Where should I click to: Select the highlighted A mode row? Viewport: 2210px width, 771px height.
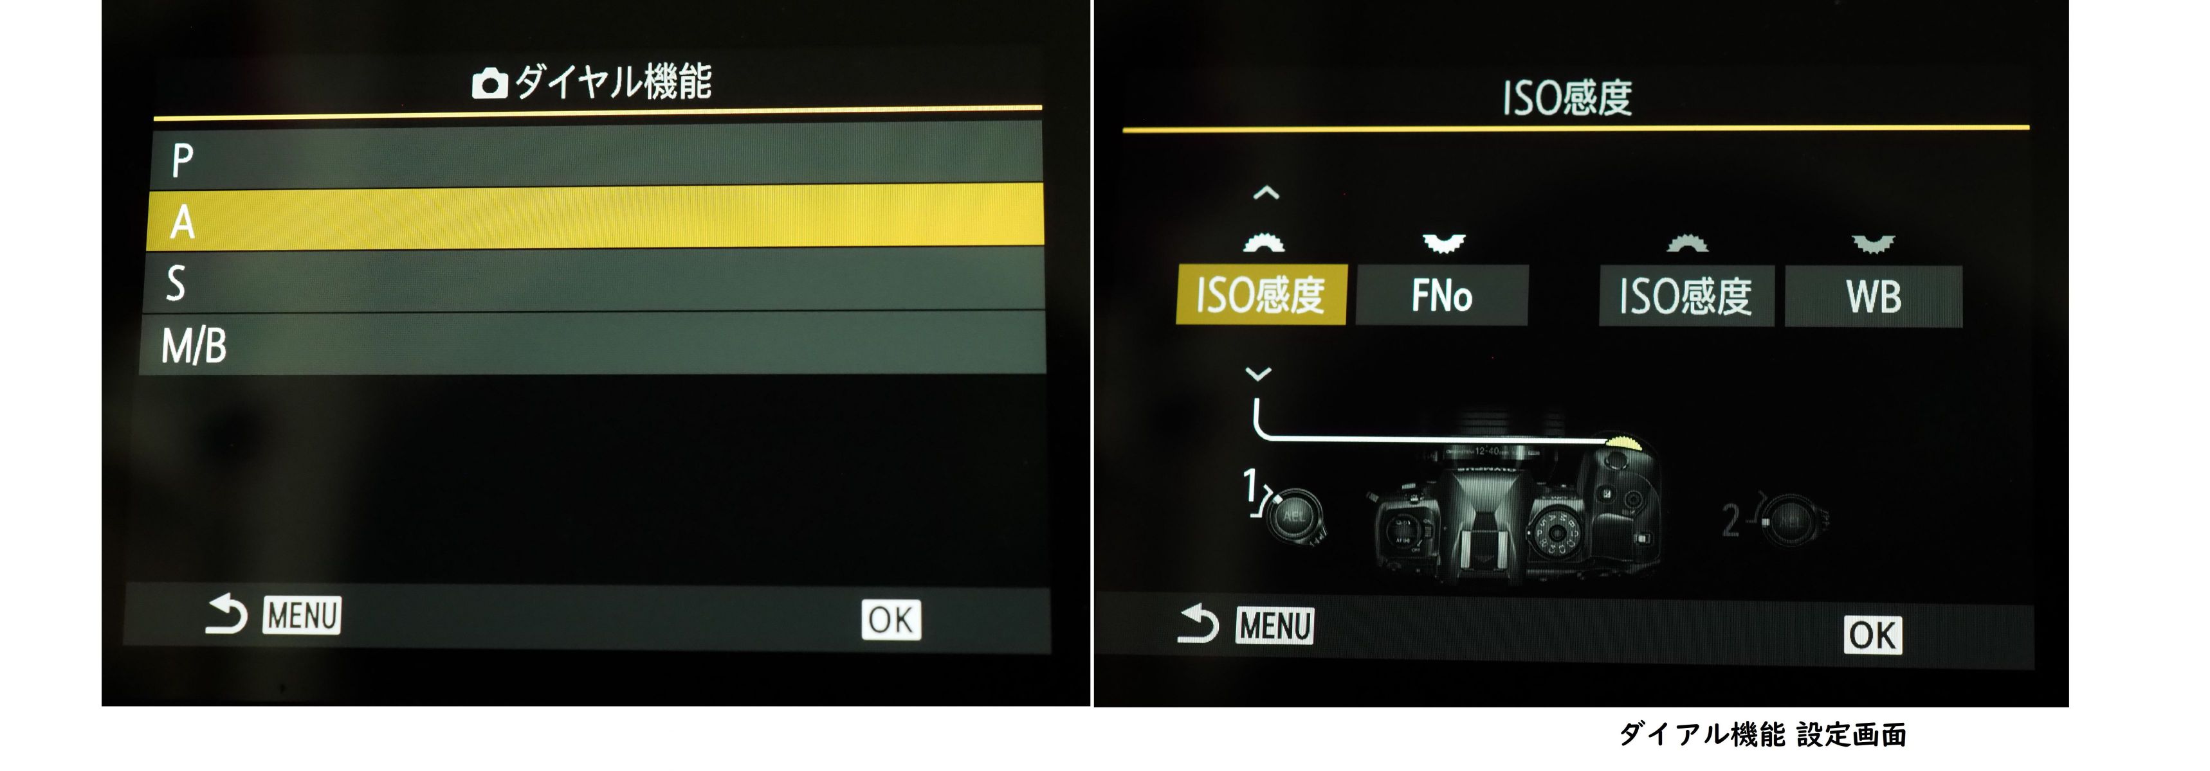[x=596, y=218]
